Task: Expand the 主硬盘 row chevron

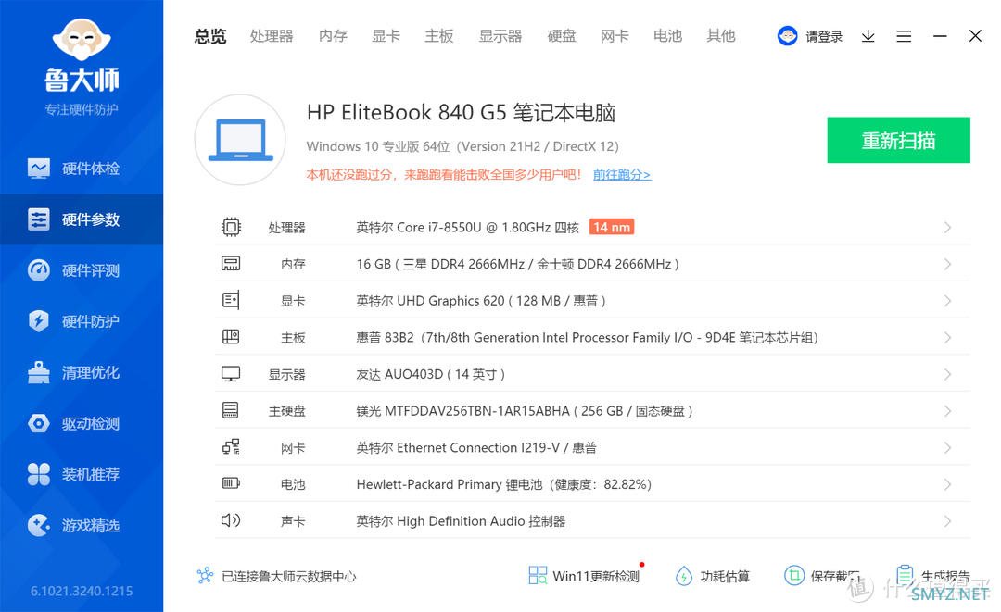Action: point(947,411)
